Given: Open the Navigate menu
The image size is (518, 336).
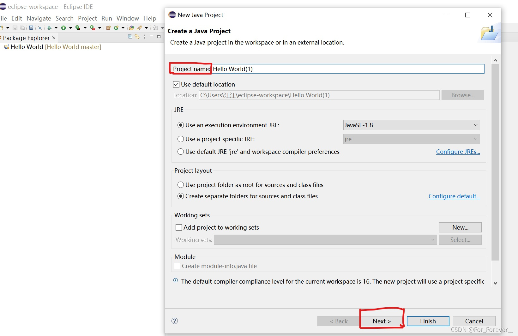Looking at the screenshot, I should coord(39,18).
